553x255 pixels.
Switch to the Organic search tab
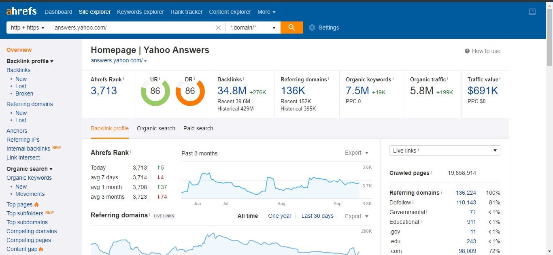[x=156, y=128]
